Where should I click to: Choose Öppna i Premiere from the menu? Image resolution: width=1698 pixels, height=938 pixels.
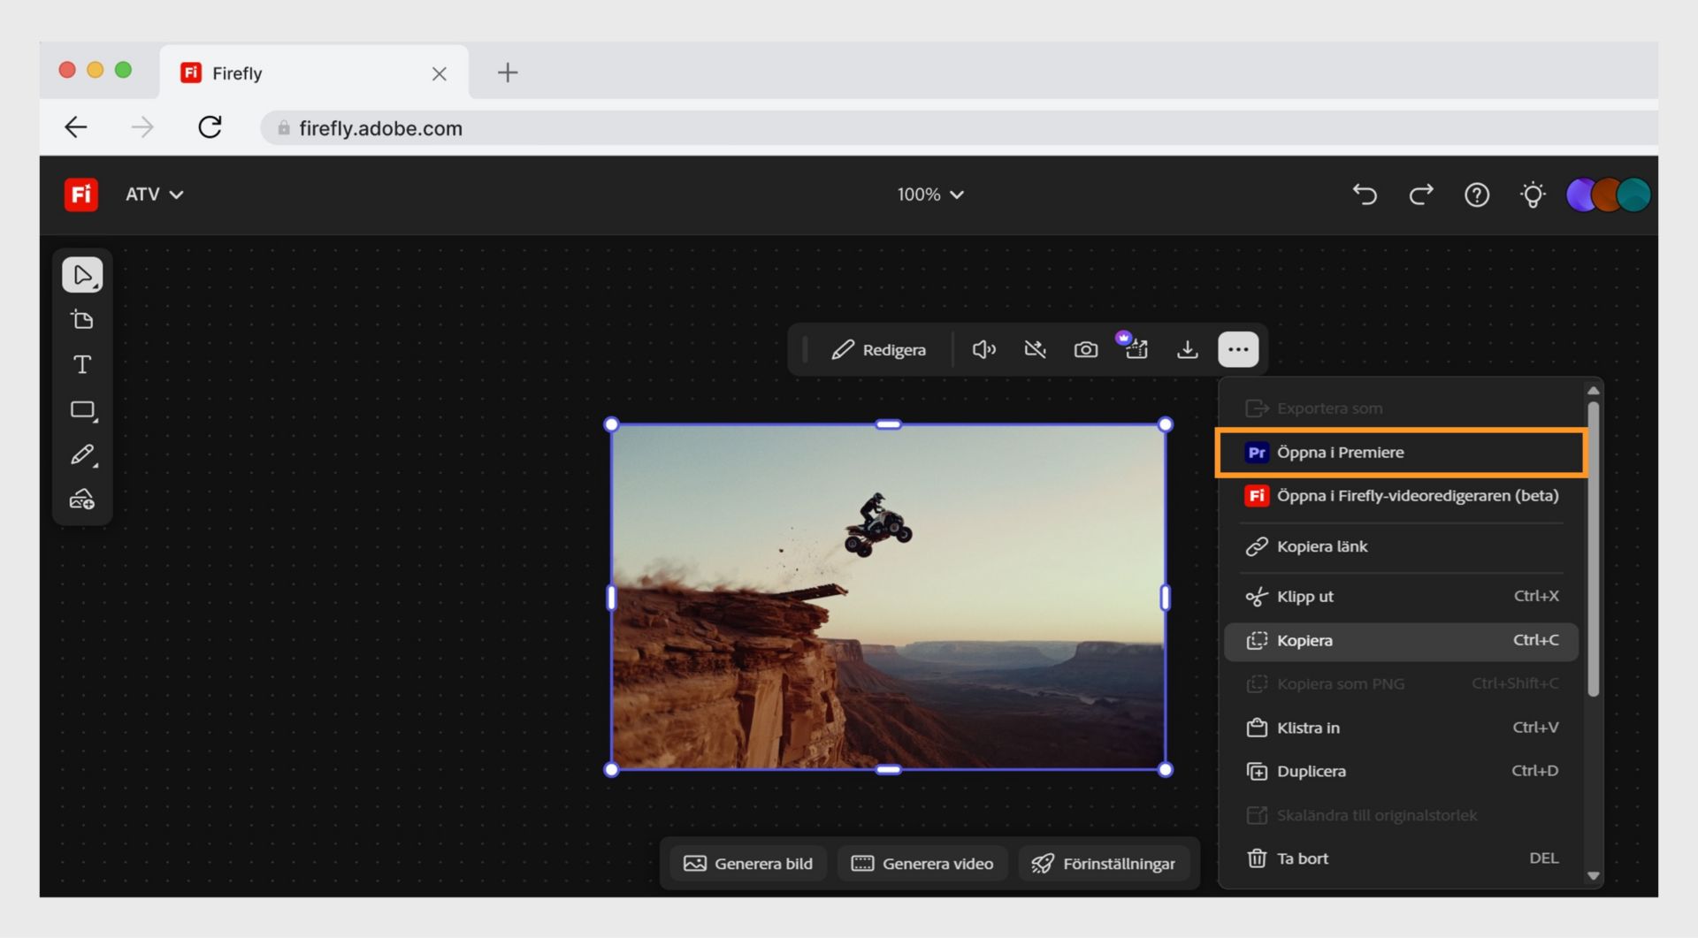(x=1400, y=452)
